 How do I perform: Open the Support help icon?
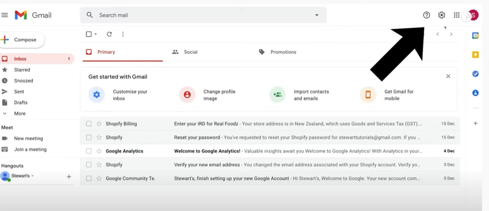(x=426, y=15)
